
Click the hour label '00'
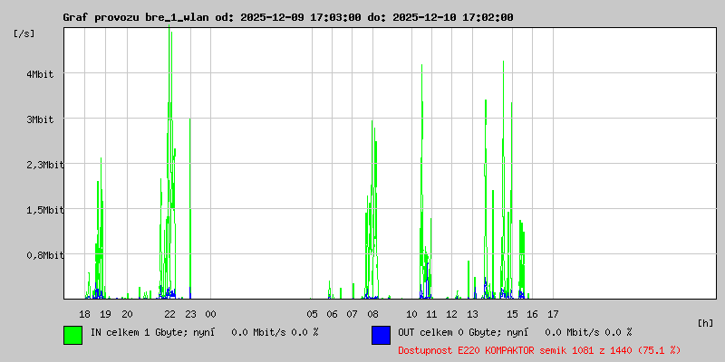click(210, 314)
